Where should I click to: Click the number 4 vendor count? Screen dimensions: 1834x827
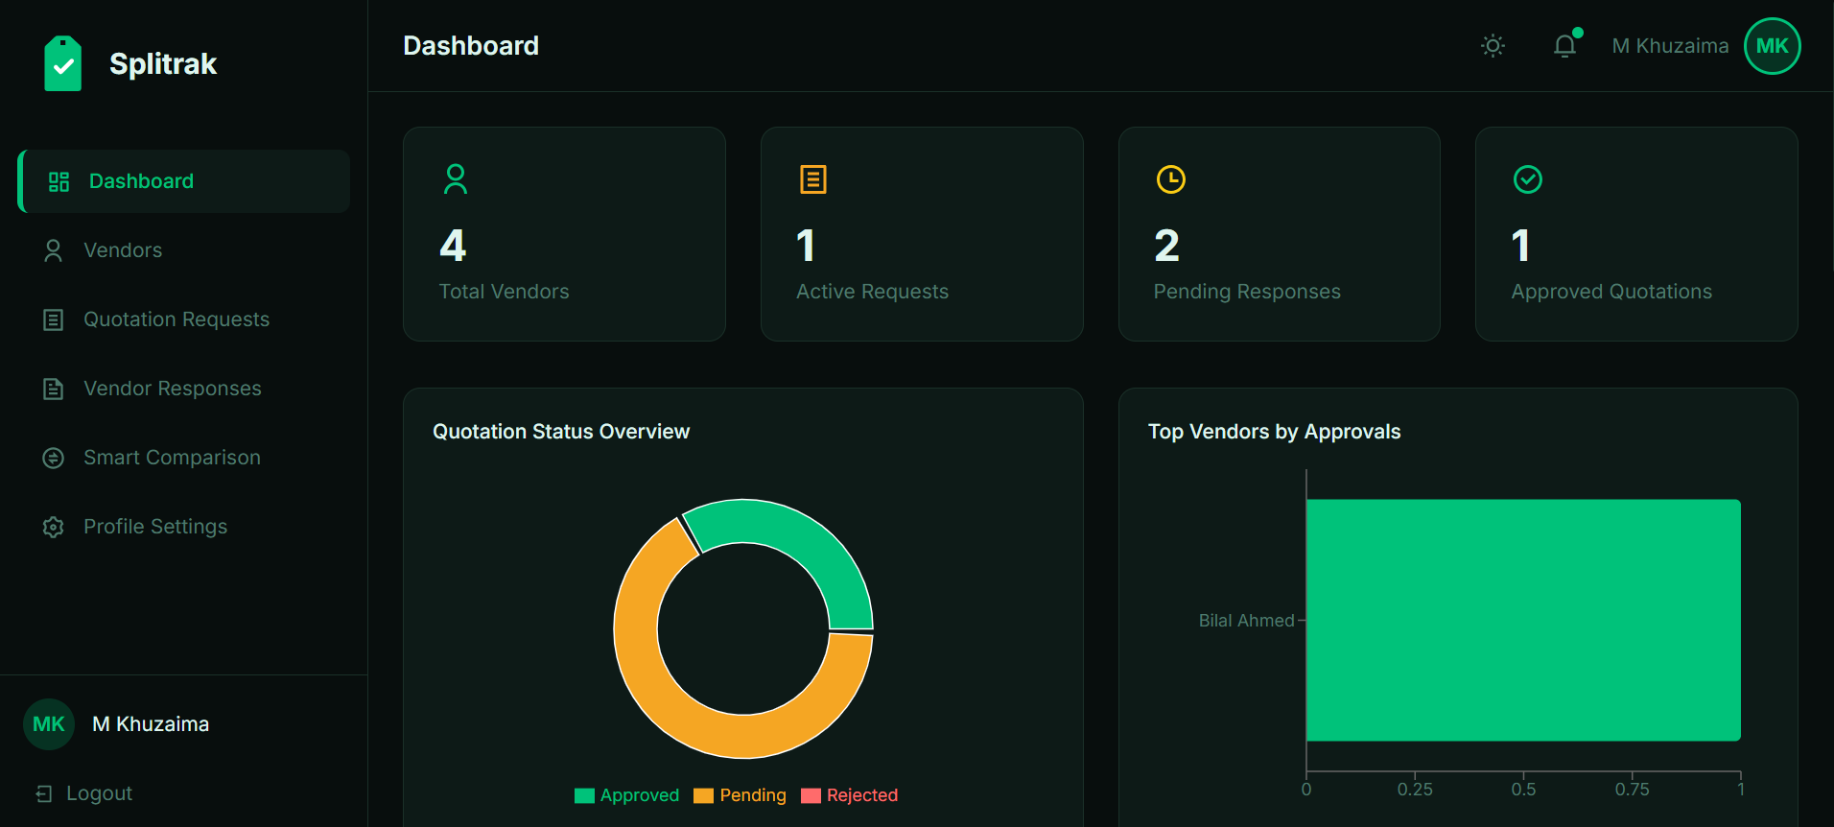coord(453,246)
